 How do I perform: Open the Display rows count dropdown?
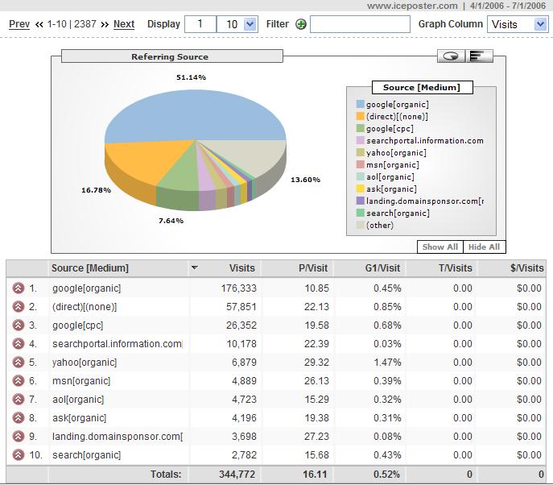238,24
